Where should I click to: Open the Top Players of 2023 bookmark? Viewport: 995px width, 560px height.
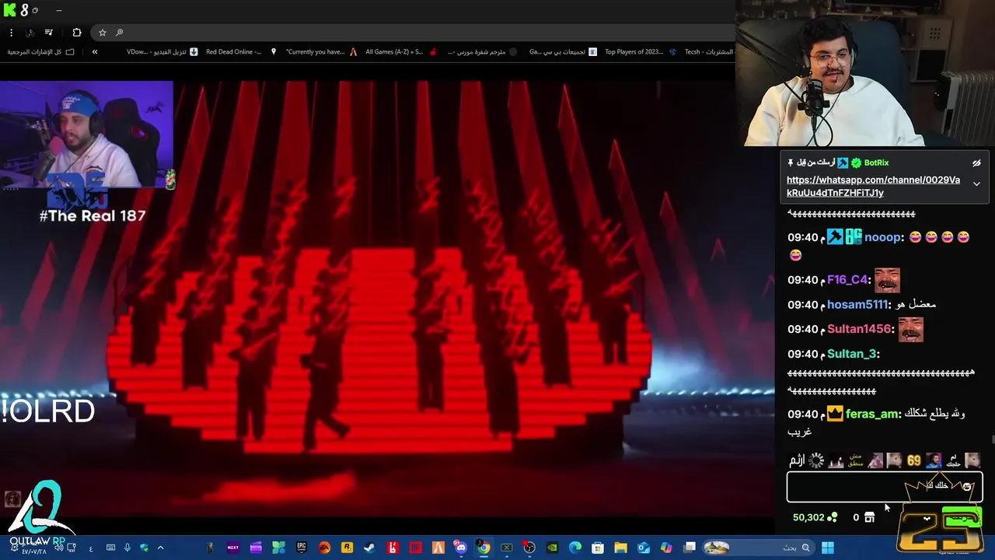coord(641,52)
